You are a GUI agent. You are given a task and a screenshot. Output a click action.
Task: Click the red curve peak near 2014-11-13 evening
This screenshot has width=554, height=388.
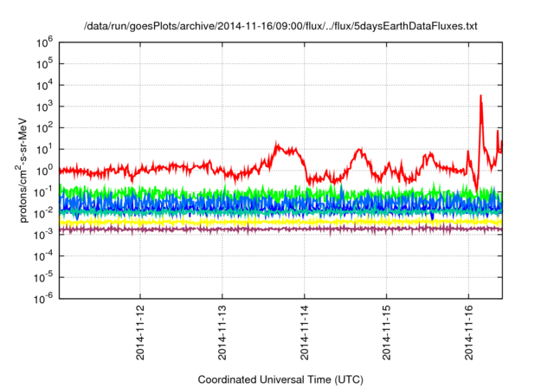[278, 146]
